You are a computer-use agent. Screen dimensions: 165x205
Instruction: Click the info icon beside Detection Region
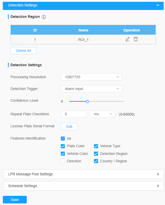click(44, 17)
